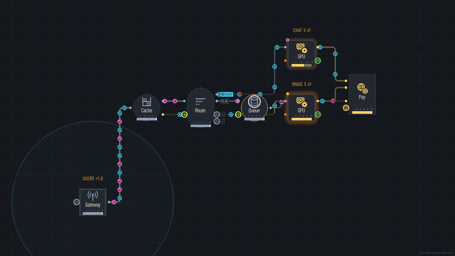Click the chat GPU orange side port

pos(285,61)
